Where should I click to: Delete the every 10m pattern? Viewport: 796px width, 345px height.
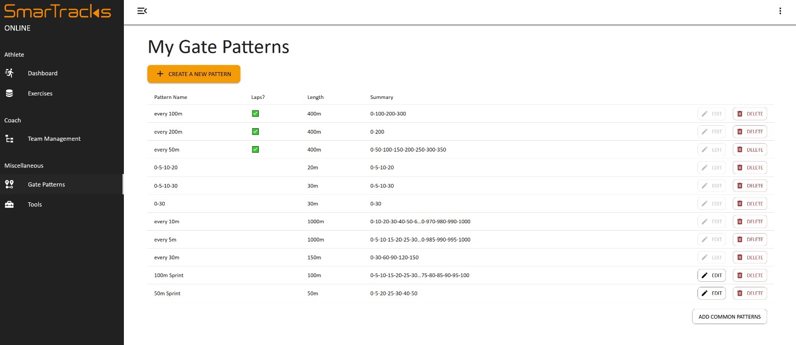[x=749, y=222]
